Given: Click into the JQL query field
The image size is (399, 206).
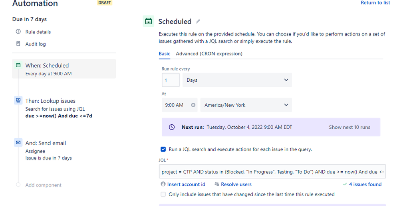Looking at the screenshot, I should (x=272, y=172).
